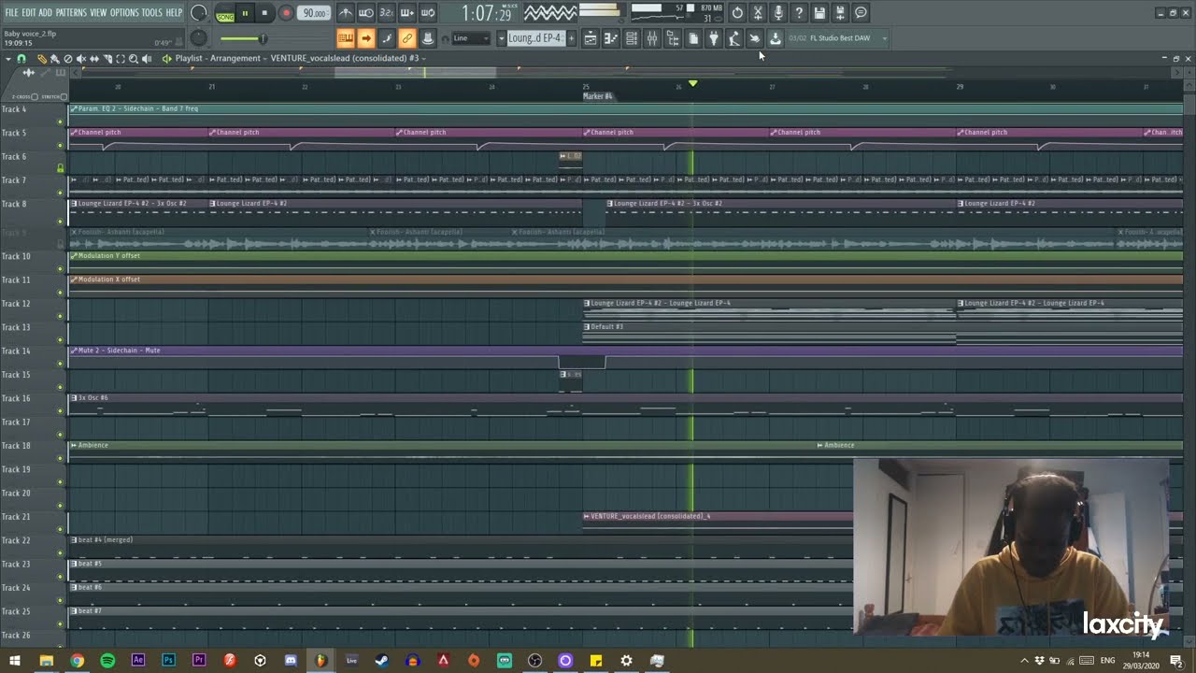
Task: Open the EDIT menu
Action: [x=28, y=13]
